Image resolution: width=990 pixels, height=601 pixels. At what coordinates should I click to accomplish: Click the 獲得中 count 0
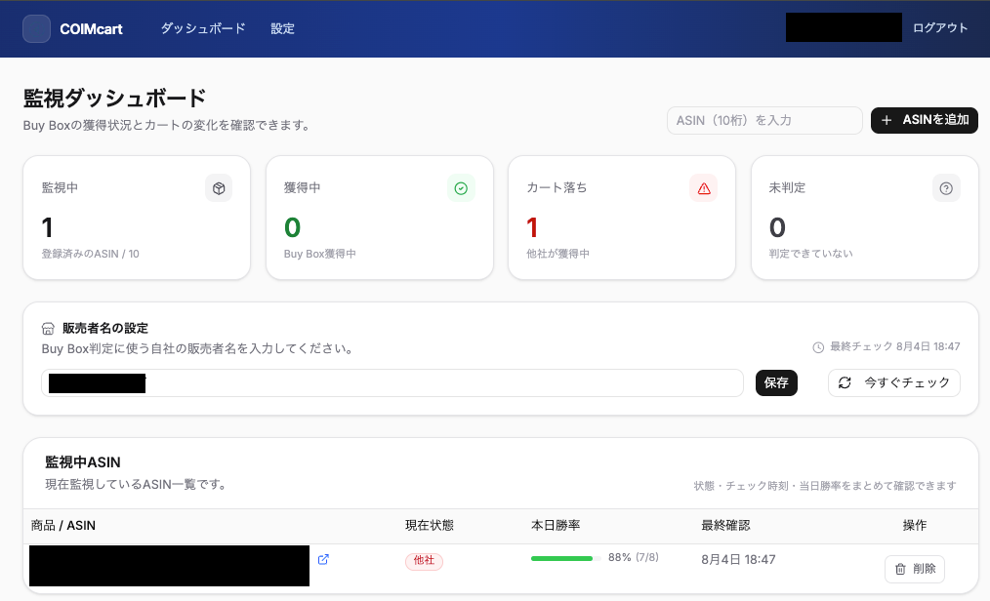click(x=292, y=227)
